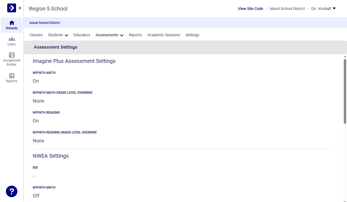Expand the navigation sidebar with the chevron arrow

[19, 8]
